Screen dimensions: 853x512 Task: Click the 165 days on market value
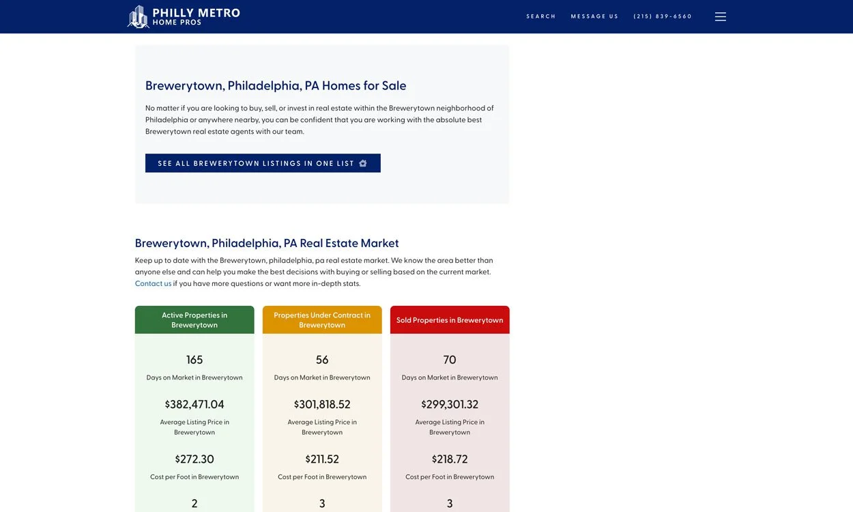(194, 360)
